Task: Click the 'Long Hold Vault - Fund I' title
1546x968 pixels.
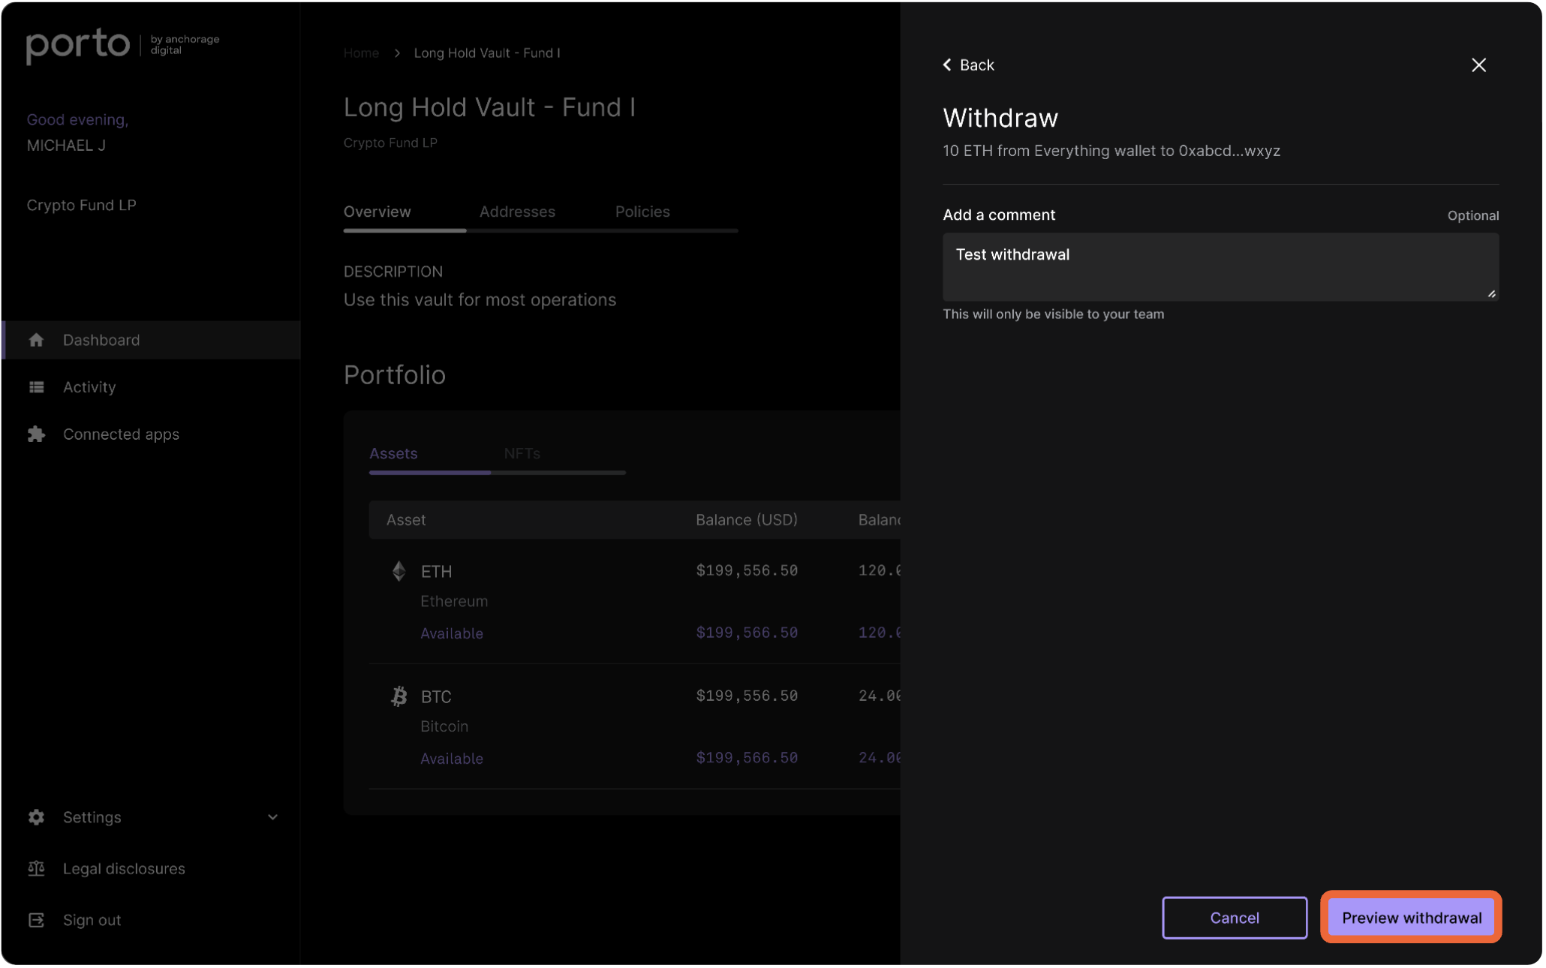Action: click(489, 107)
